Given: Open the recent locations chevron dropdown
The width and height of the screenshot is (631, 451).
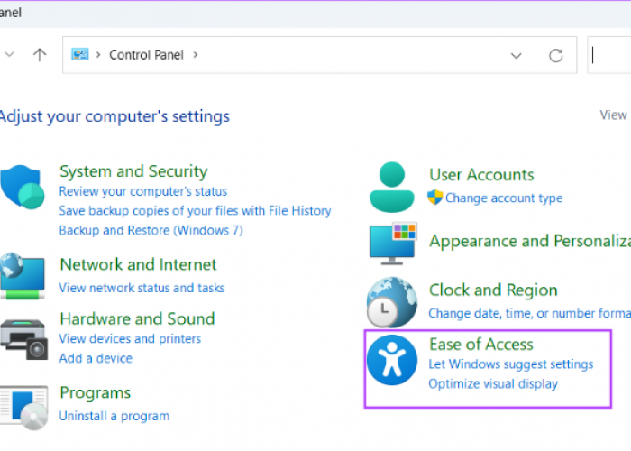Looking at the screenshot, I should coord(9,55).
